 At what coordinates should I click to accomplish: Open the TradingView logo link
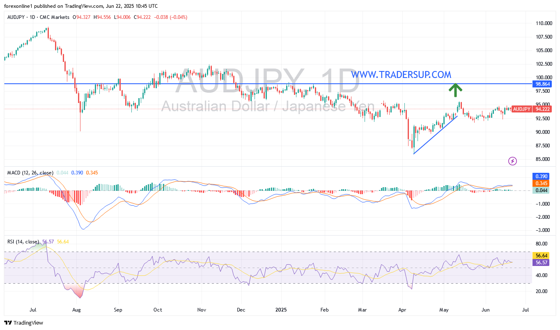pyautogui.click(x=23, y=323)
